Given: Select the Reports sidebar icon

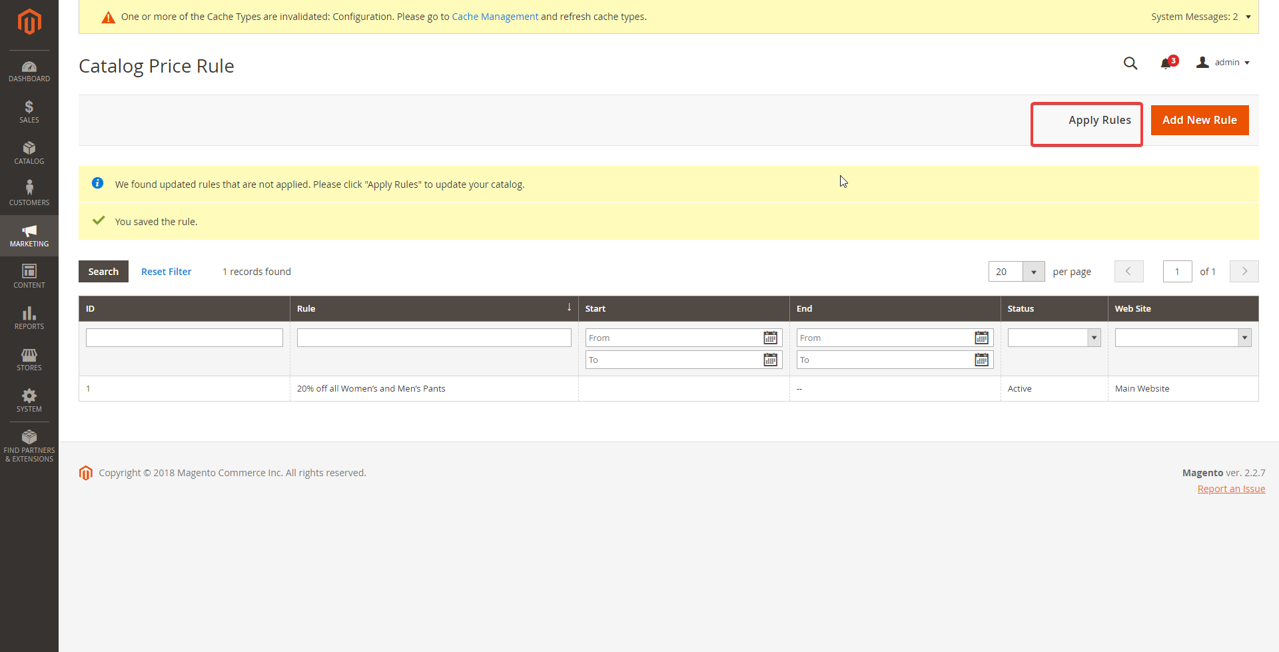Looking at the screenshot, I should click(x=29, y=318).
